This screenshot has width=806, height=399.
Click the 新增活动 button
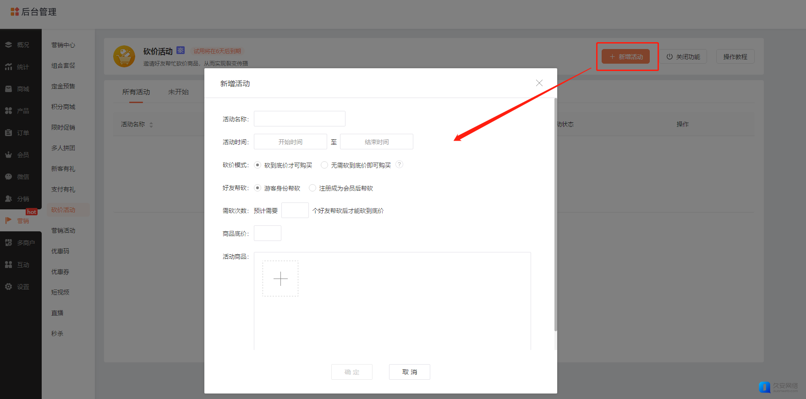pos(626,56)
